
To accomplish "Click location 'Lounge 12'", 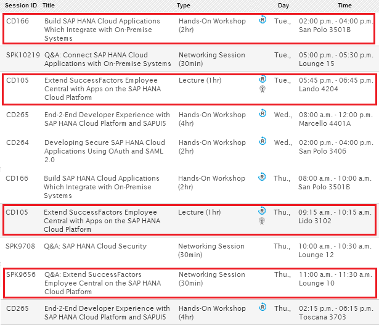I will (316, 255).
